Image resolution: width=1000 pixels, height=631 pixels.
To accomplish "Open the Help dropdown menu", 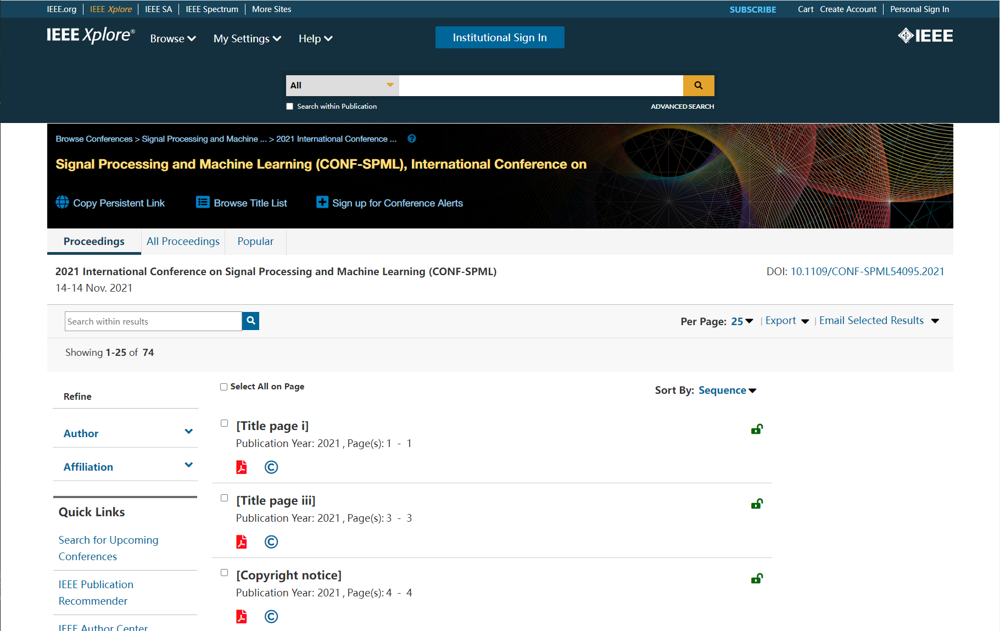I will 316,38.
